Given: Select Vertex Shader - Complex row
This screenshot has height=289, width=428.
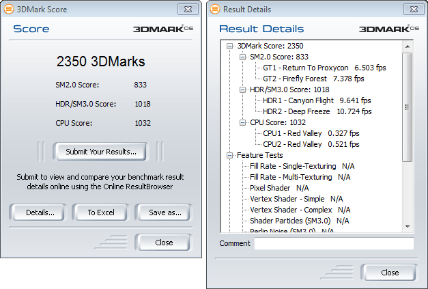Looking at the screenshot, I should tap(300, 210).
